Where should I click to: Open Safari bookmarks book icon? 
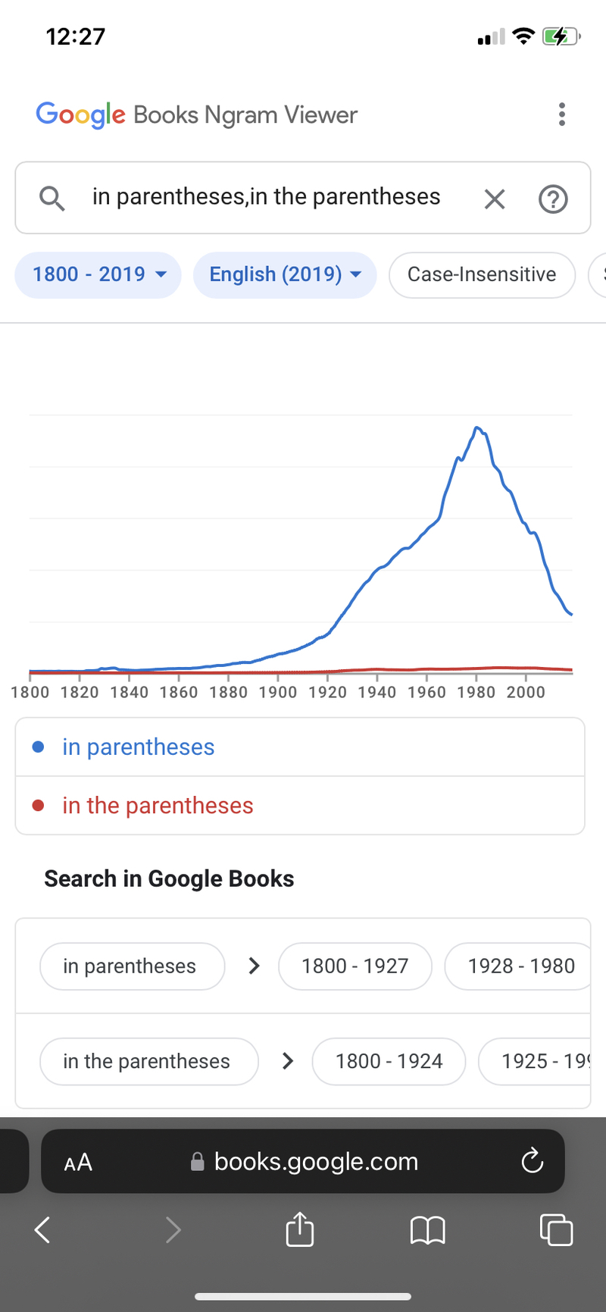(427, 1230)
